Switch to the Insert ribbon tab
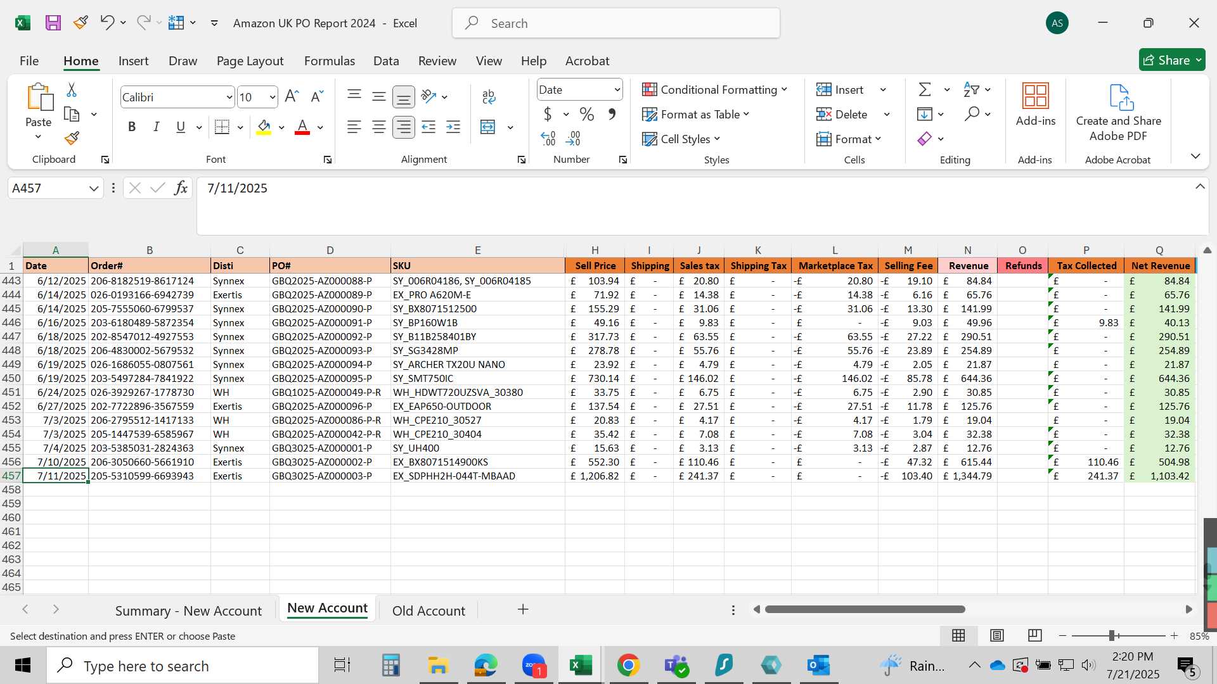1217x684 pixels. coord(133,61)
